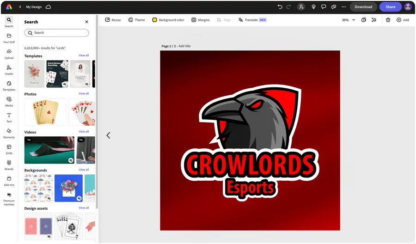Viewport: 416px width, 244px height.
Task: Select the red and blue card backs asset
Action: tap(38, 226)
